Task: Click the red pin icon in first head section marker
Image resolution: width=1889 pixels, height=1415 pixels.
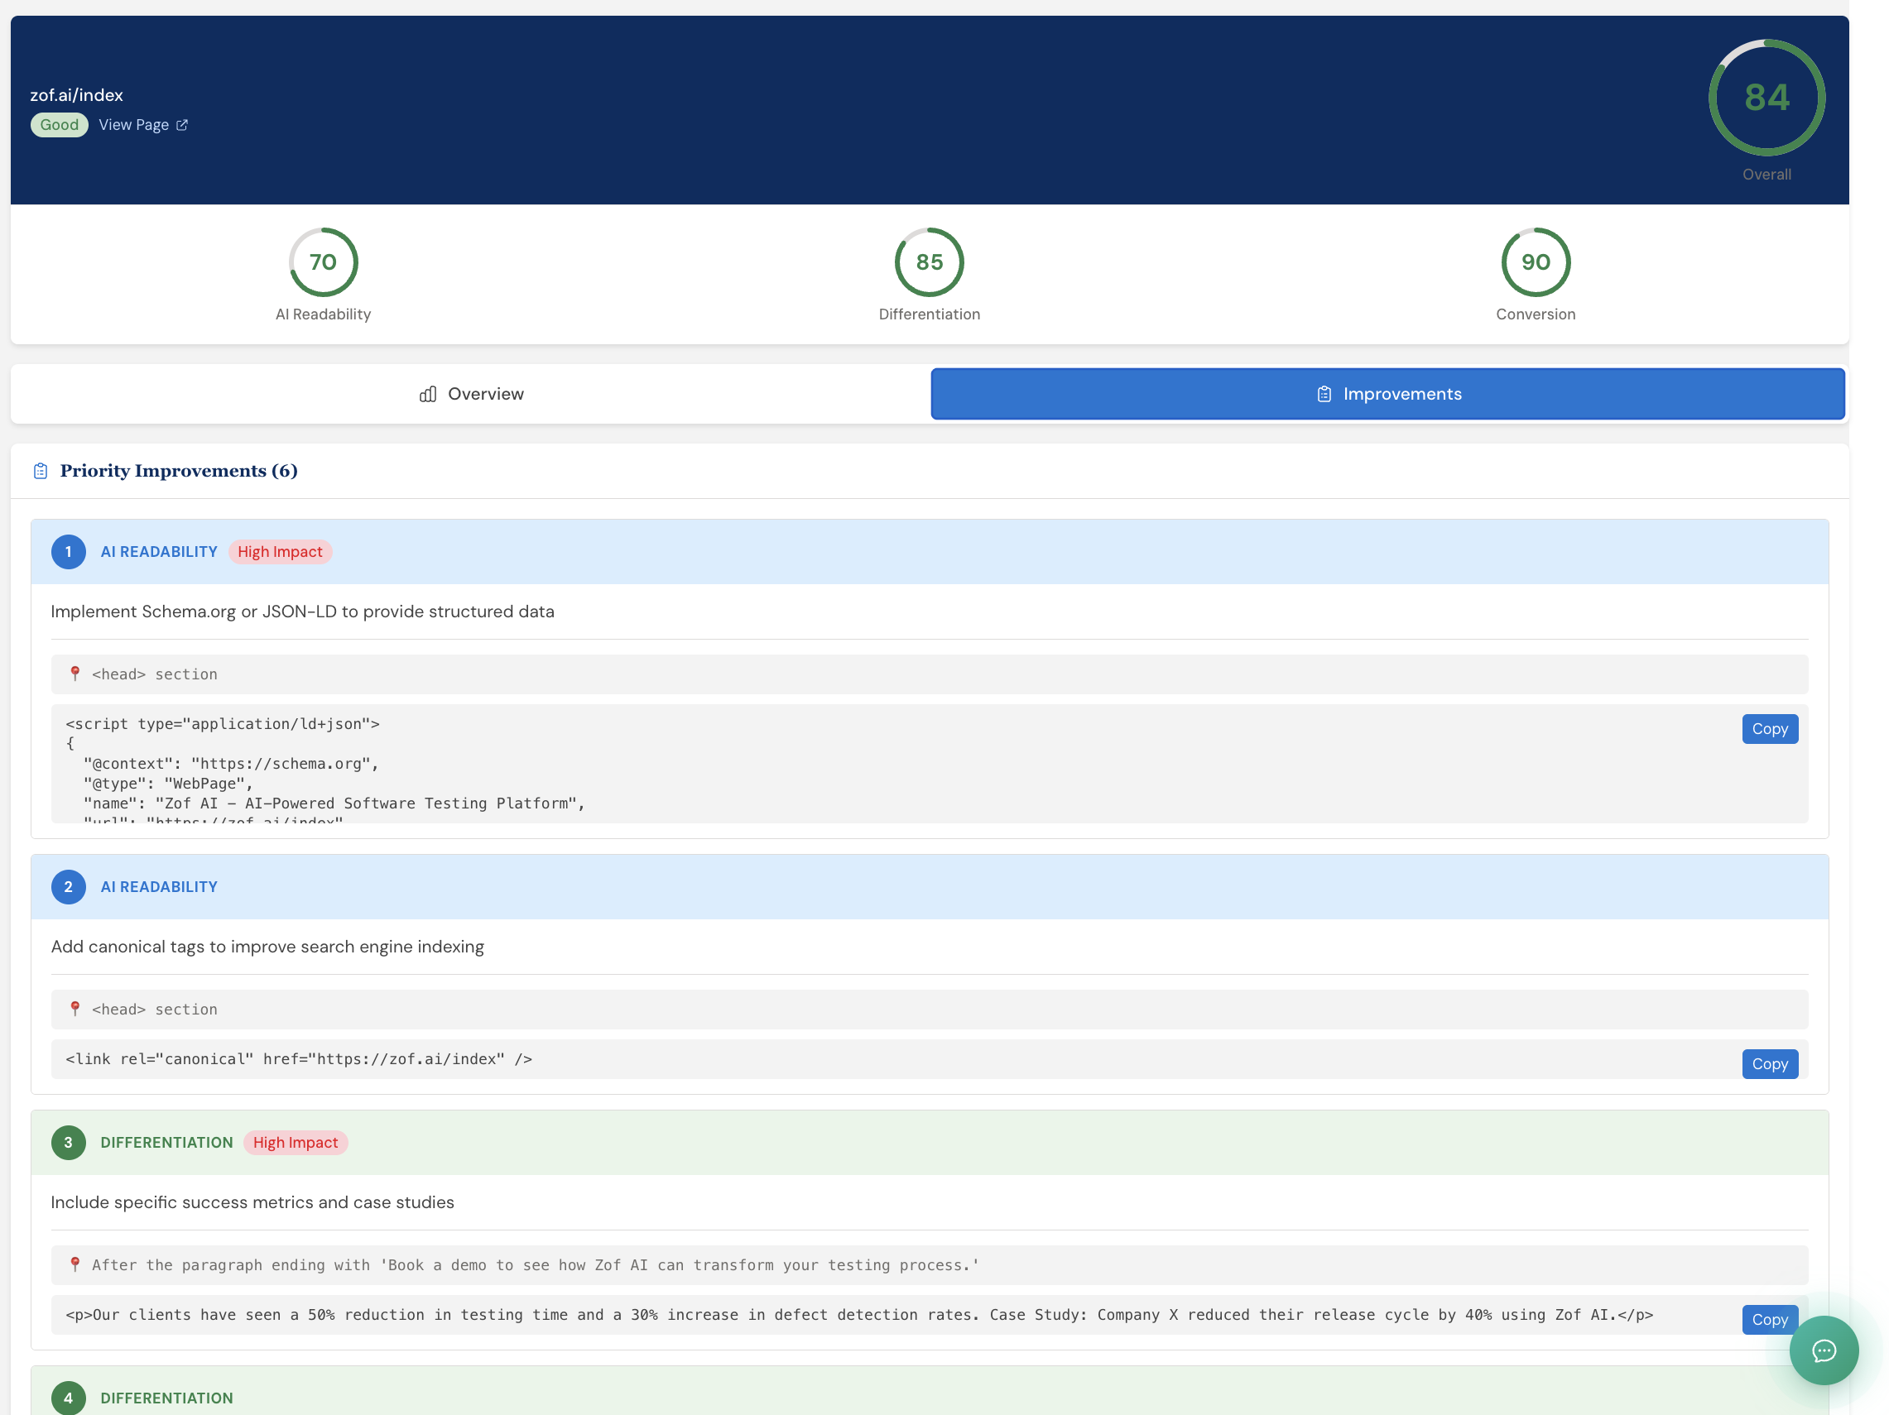Action: click(75, 674)
